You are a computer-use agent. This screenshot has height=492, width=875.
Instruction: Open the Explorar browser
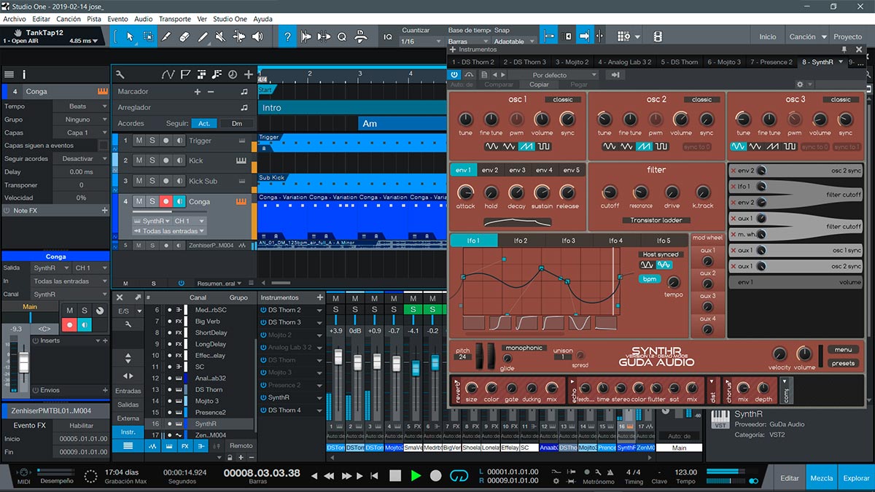pyautogui.click(x=856, y=478)
